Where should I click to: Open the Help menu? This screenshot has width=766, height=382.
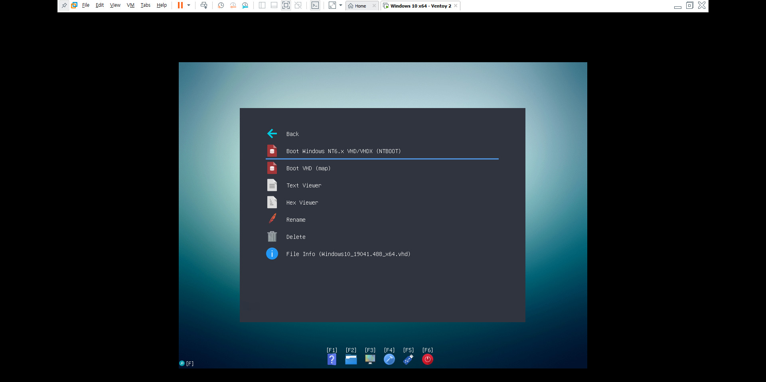162,6
